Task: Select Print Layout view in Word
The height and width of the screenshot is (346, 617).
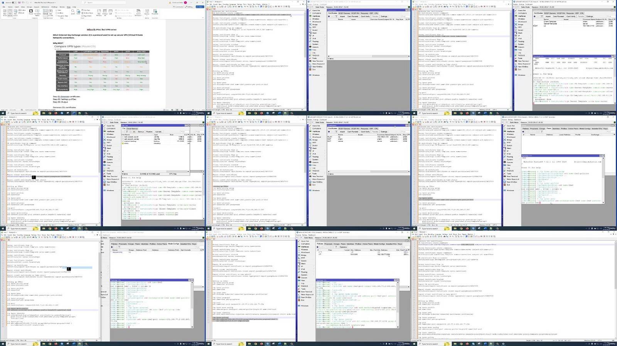Action: (x=10, y=13)
